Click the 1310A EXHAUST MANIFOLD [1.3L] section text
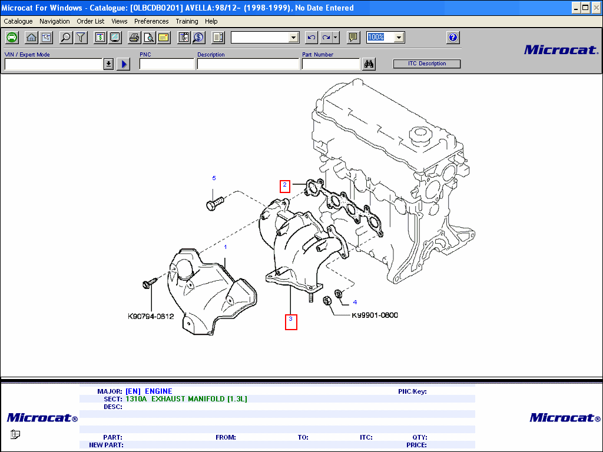The width and height of the screenshot is (603, 452). click(x=186, y=399)
